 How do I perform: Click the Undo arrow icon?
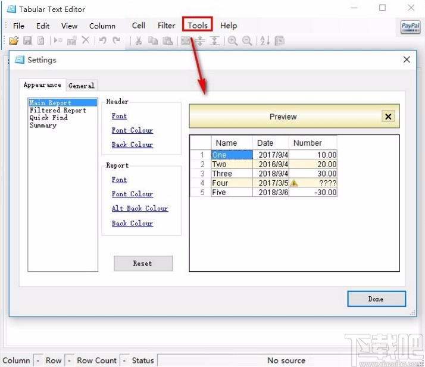coord(103,40)
